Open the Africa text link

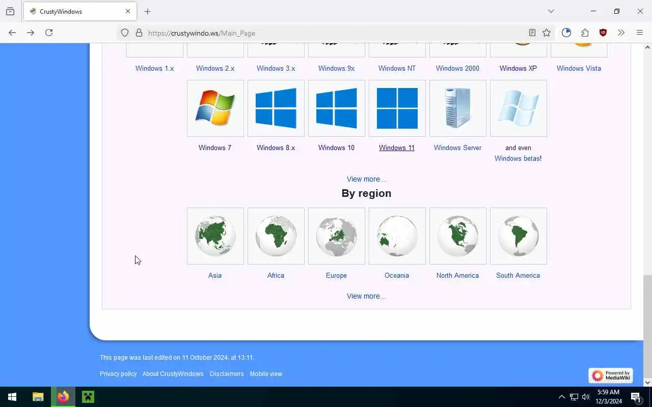pyautogui.click(x=276, y=275)
